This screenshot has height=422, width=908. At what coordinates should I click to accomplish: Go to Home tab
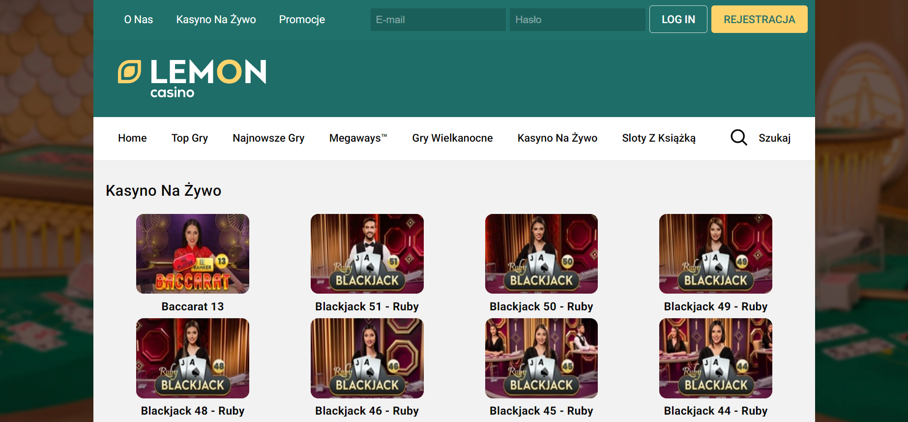pyautogui.click(x=132, y=138)
